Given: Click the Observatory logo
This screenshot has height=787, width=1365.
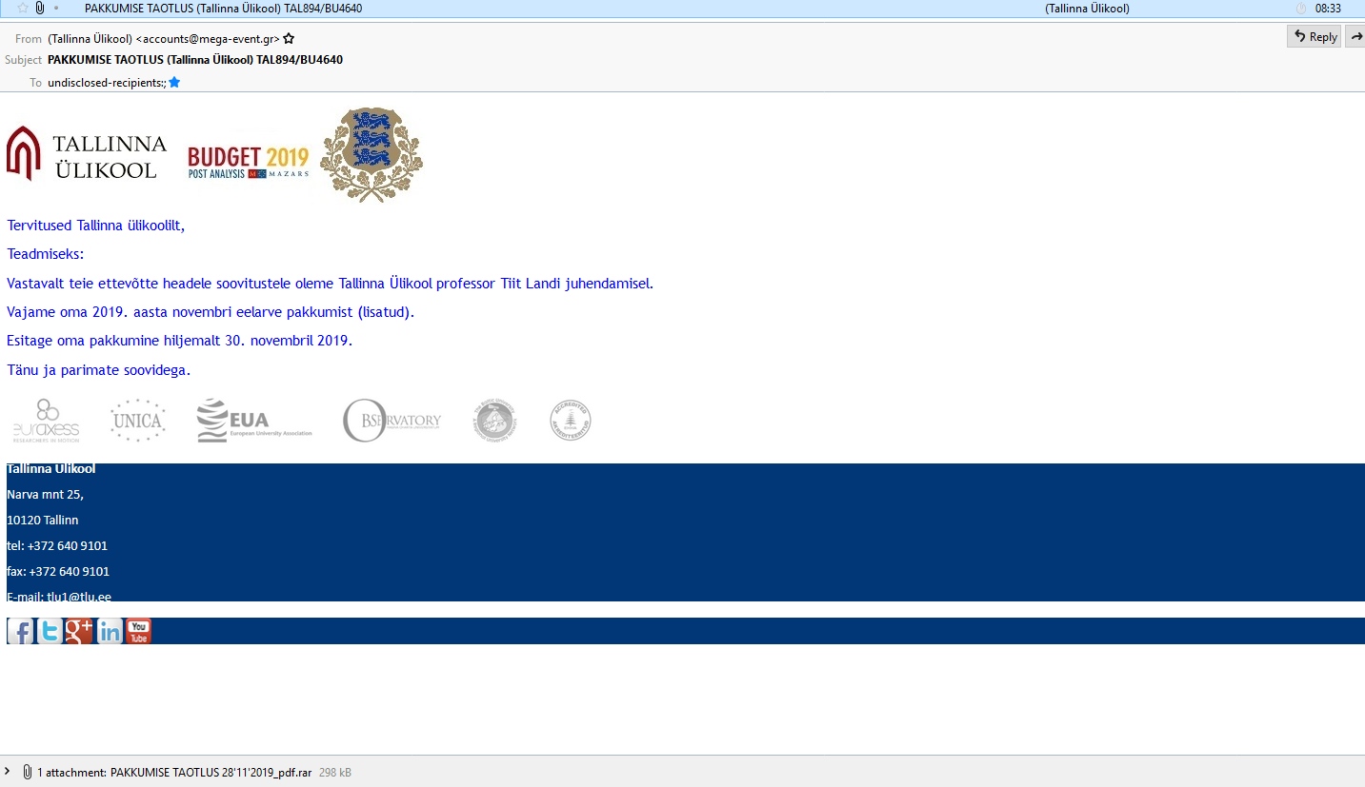Looking at the screenshot, I should (392, 421).
